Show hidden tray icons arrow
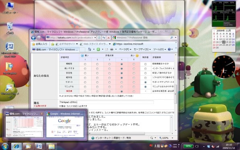 (x=204, y=146)
